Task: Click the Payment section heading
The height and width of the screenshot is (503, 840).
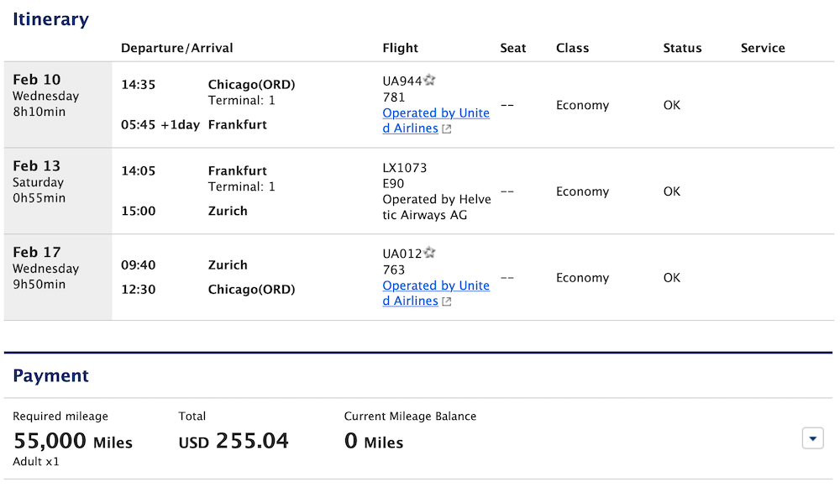Action: (50, 375)
